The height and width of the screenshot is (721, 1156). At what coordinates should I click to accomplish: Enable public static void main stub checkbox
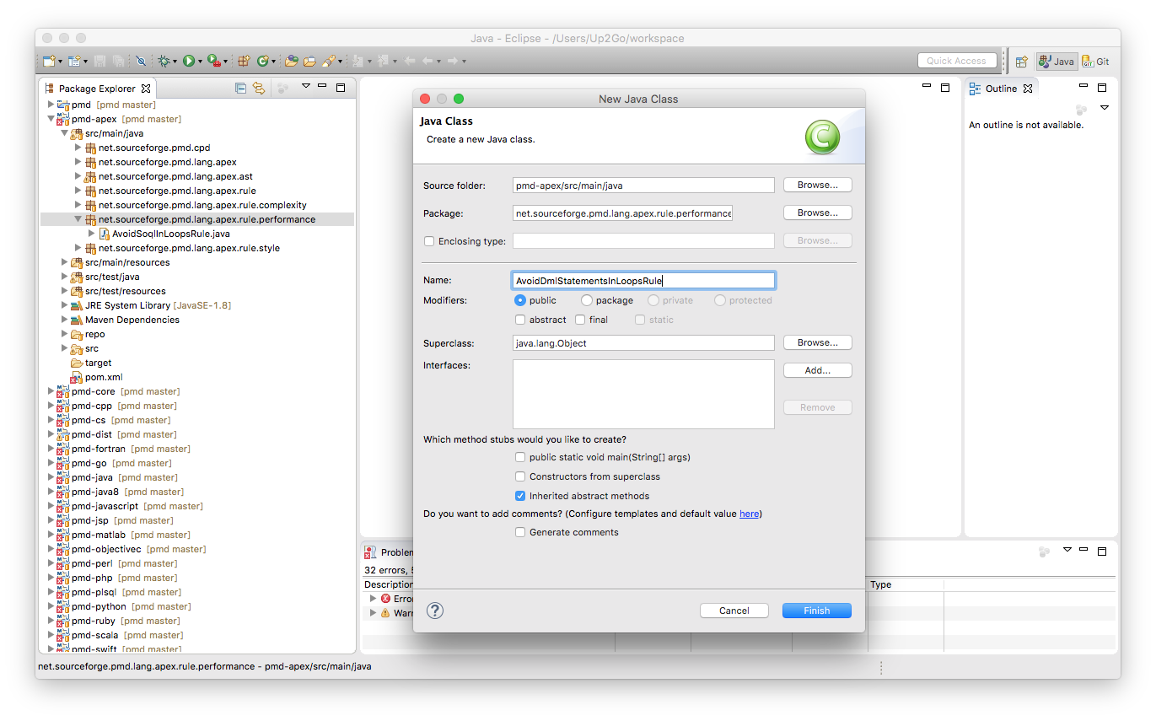520,457
